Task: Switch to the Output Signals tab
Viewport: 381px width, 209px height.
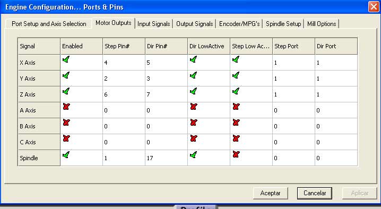Action: click(194, 24)
